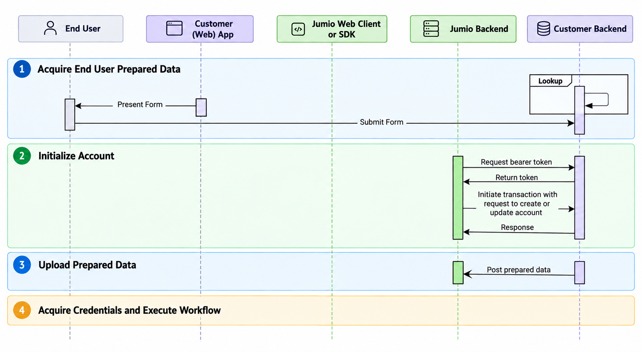This screenshot has width=642, height=352.
Task: Click the End User person icon
Action: click(x=50, y=28)
